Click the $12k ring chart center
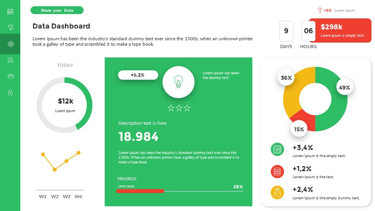The height and width of the screenshot is (211, 375). tap(65, 104)
